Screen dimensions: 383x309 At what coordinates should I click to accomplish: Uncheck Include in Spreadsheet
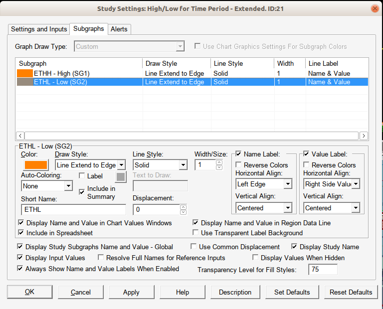[x=21, y=233]
